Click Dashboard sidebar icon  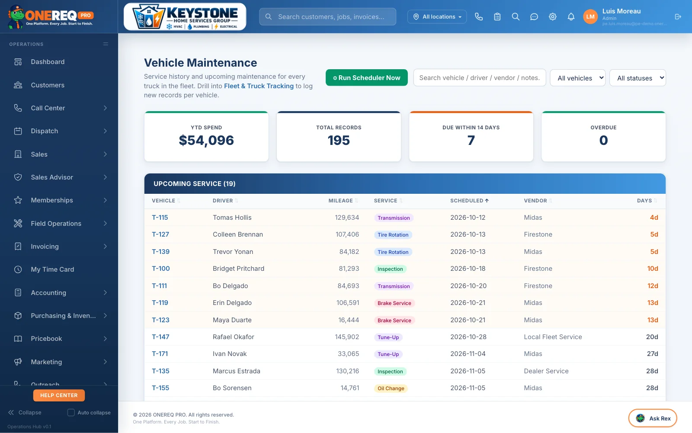point(18,62)
